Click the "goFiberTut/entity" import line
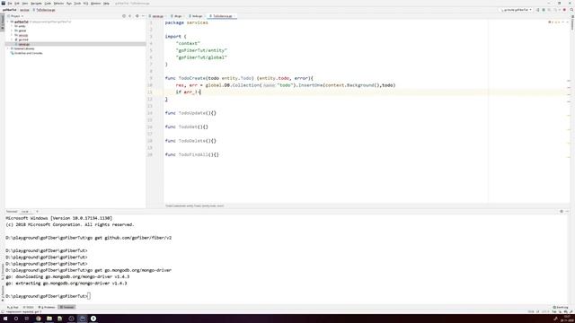Screen dimensions: 575x323 click(201, 50)
